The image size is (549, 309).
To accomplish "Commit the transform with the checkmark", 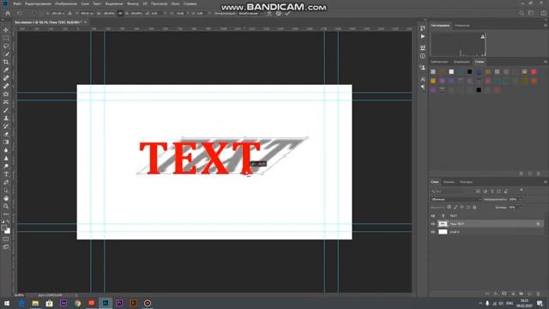I will click(287, 14).
